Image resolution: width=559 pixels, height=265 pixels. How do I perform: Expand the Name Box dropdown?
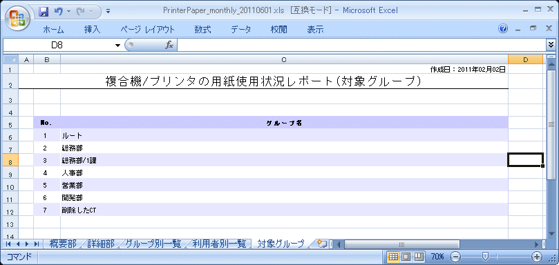(x=117, y=46)
